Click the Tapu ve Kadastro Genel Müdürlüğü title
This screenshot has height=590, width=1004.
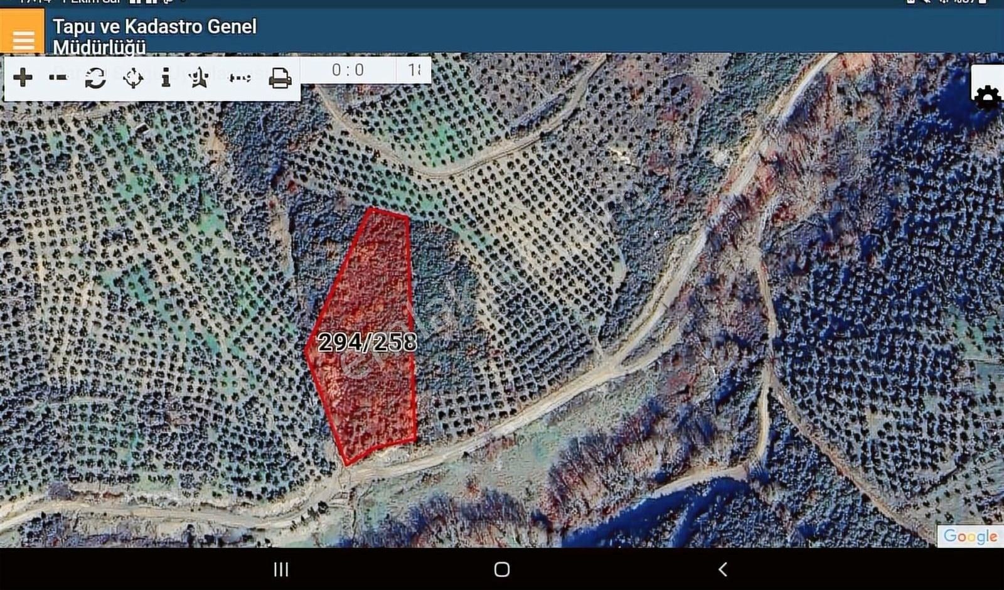click(154, 36)
